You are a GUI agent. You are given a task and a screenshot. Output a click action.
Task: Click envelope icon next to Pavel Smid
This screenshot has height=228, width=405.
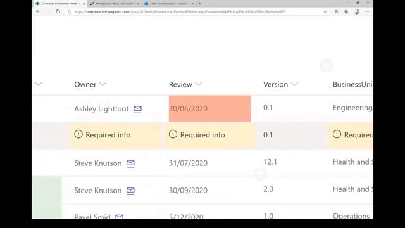[x=119, y=217]
